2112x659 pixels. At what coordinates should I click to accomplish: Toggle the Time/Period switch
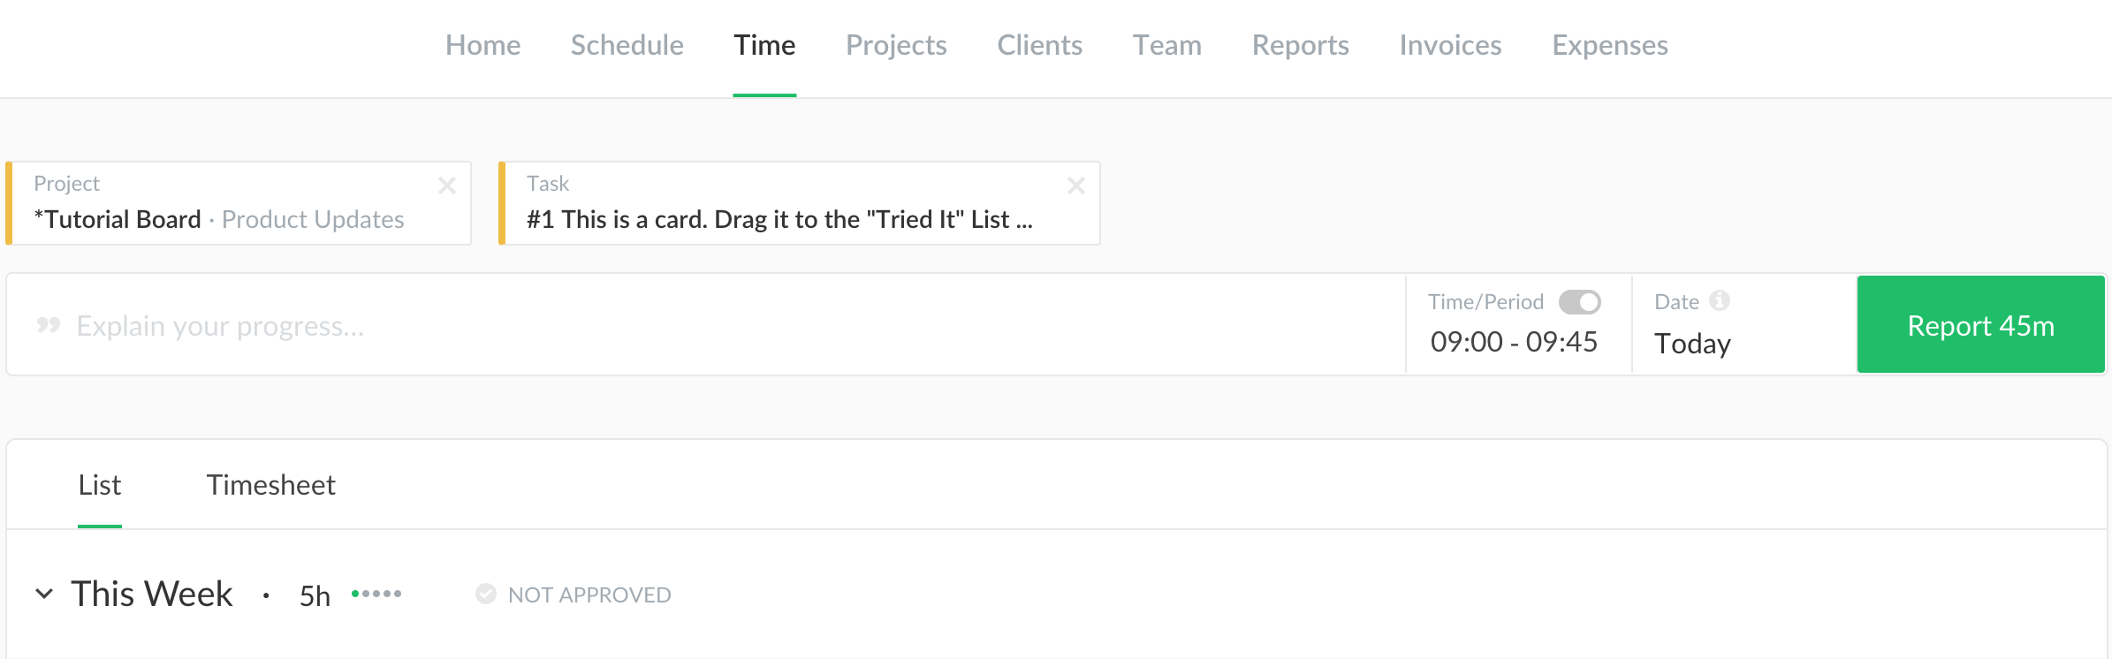click(1579, 302)
